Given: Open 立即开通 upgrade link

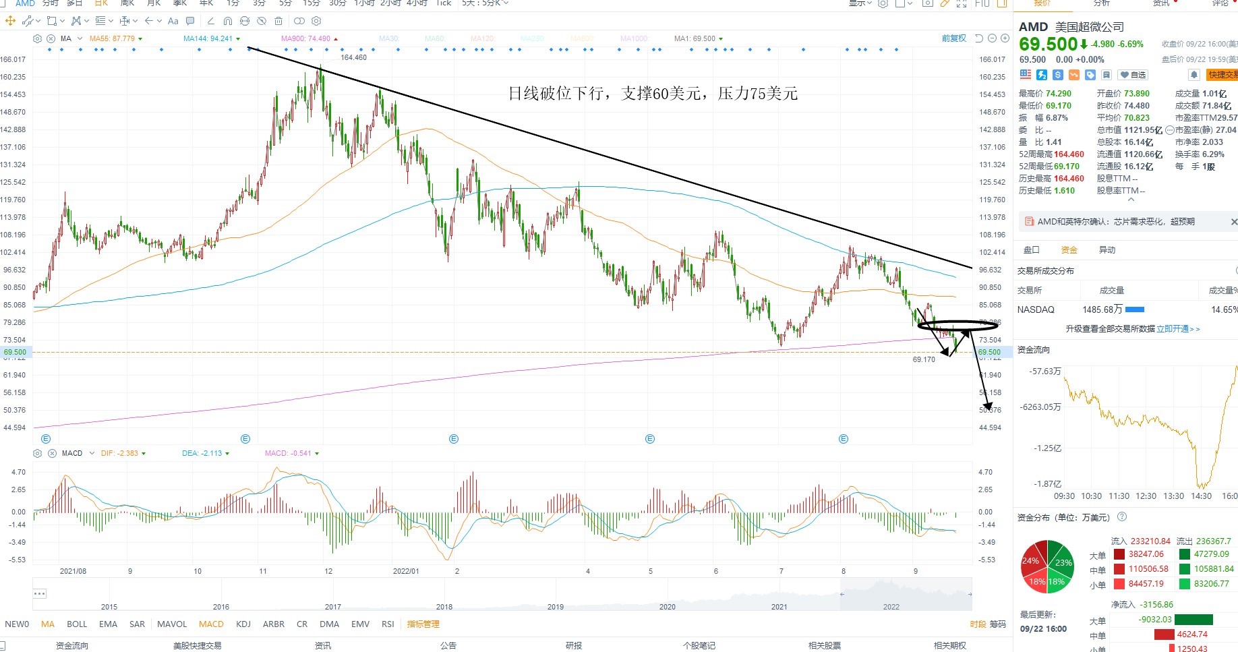Looking at the screenshot, I should [1179, 329].
